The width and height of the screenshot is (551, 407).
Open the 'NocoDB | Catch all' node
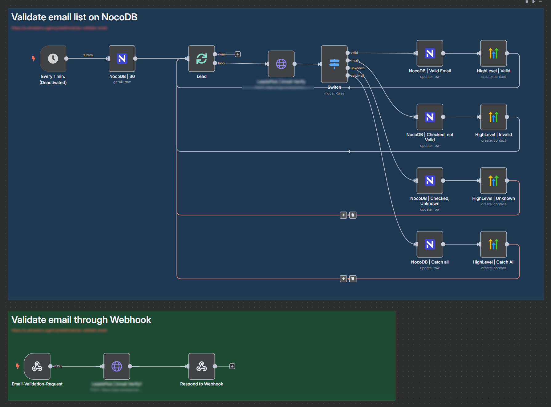pos(430,244)
